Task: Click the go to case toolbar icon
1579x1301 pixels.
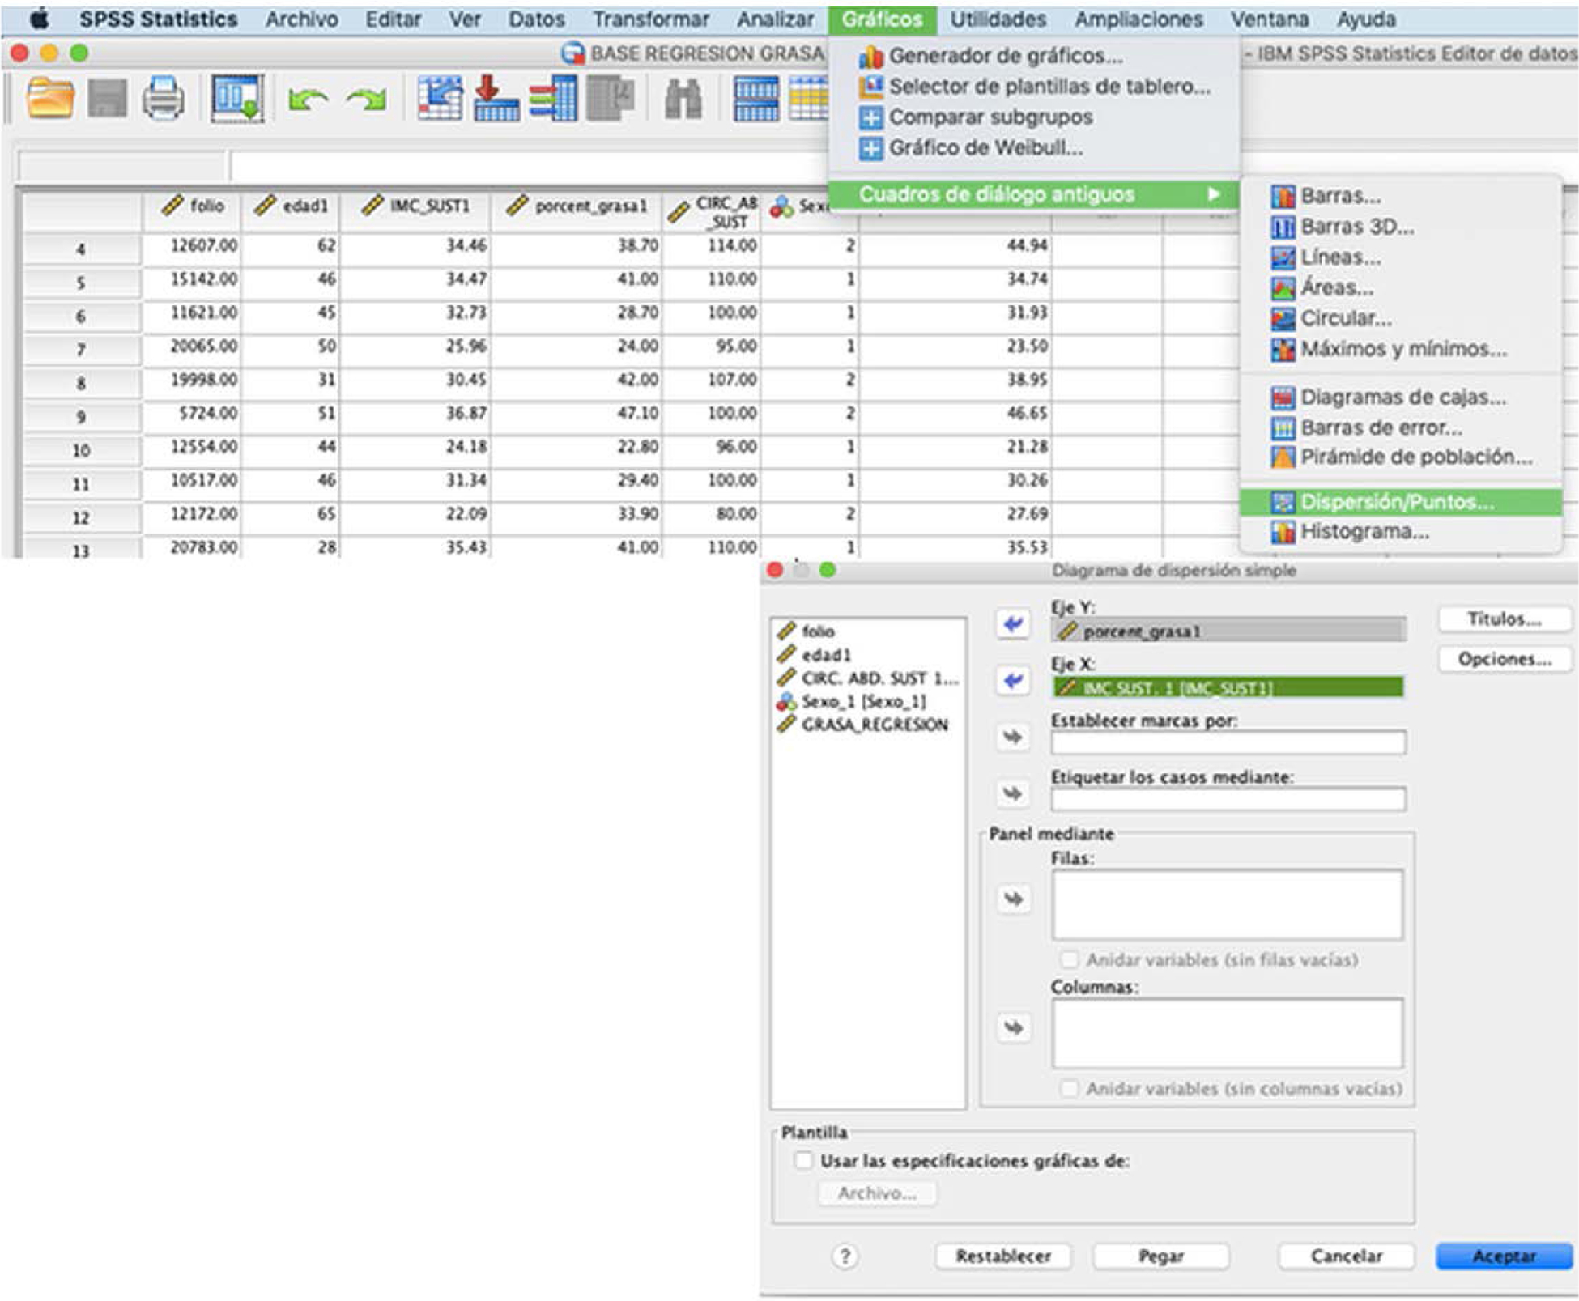Action: point(440,99)
